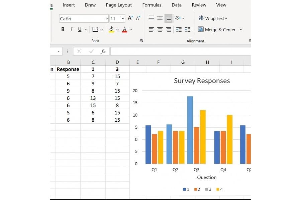Click the Q4 axis label
The height and width of the screenshot is (200, 301).
223,170
